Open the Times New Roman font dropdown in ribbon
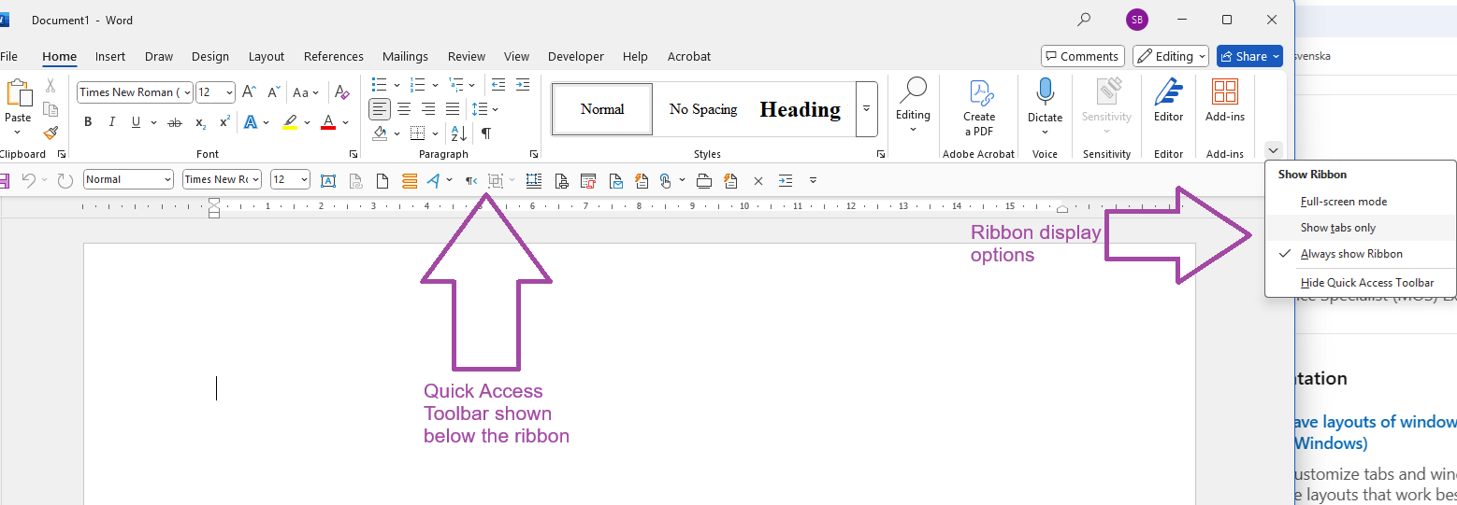1457x505 pixels. (x=187, y=92)
